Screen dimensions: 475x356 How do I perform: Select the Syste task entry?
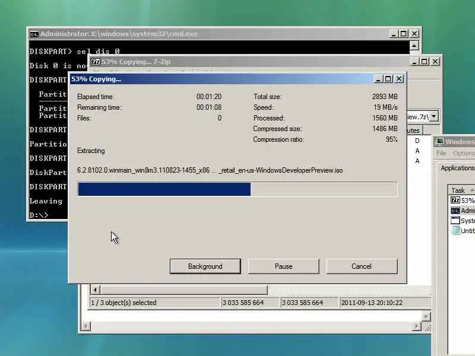(463, 220)
